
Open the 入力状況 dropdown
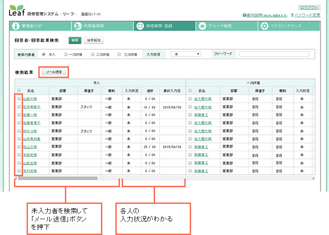[x=186, y=54]
